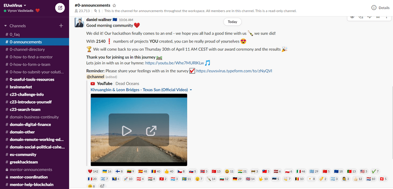Open the Today date jump menu
The height and width of the screenshot is (189, 393).
(233, 22)
